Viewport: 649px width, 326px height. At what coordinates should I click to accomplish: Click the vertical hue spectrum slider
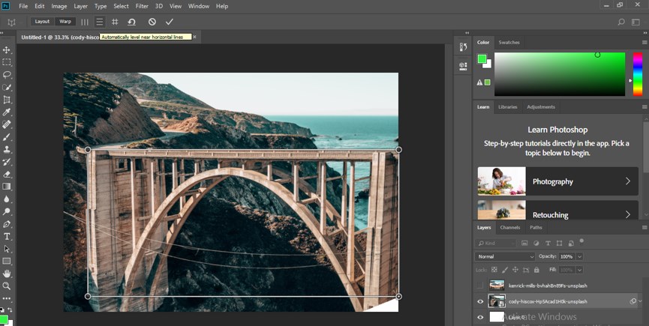(638, 74)
